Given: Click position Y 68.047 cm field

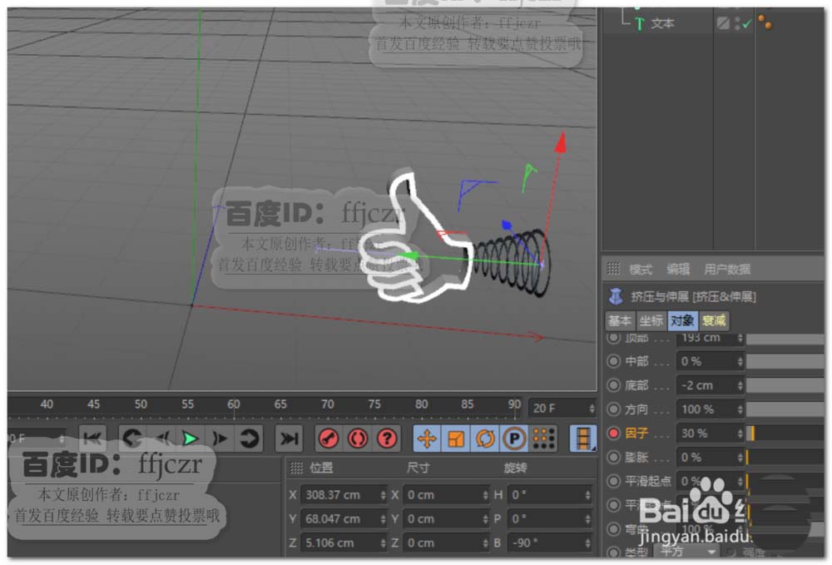Looking at the screenshot, I should [x=344, y=518].
